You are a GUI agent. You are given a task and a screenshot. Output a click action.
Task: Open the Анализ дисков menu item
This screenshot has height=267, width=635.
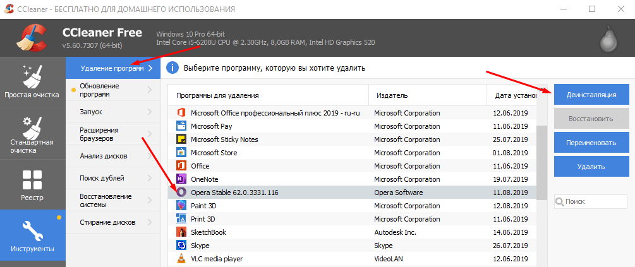click(x=113, y=156)
